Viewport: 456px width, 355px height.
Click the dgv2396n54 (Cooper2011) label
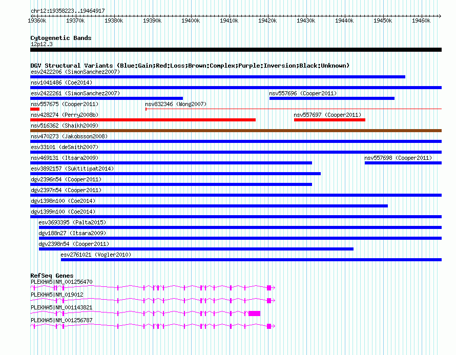coord(66,179)
